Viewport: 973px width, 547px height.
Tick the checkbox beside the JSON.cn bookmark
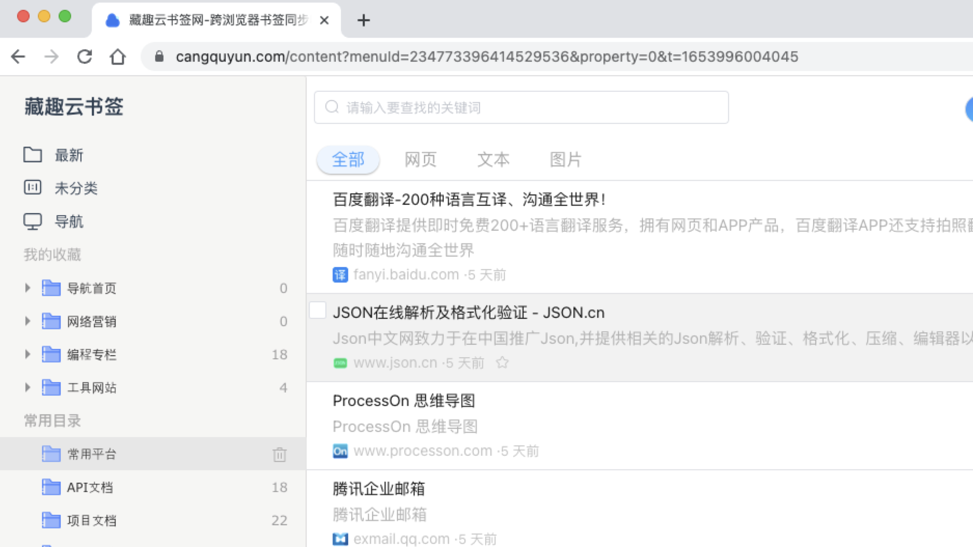click(x=318, y=310)
